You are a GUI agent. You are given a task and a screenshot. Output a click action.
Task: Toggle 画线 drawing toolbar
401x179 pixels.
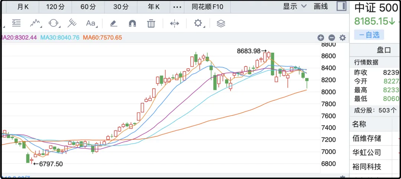coord(321,6)
